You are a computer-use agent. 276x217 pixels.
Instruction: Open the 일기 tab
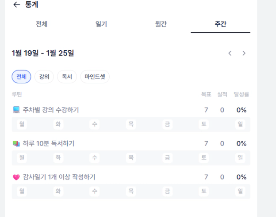[101, 24]
